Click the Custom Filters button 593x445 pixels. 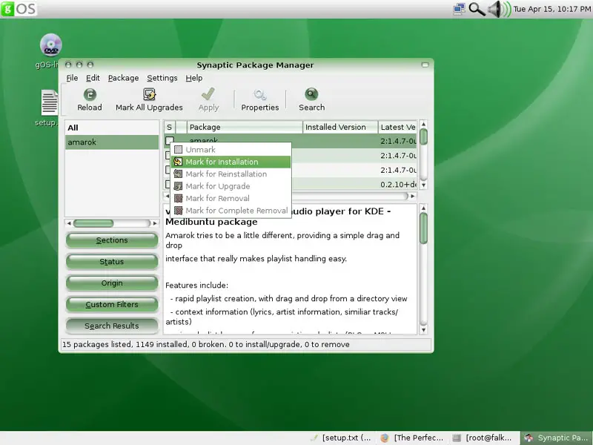[112, 304]
